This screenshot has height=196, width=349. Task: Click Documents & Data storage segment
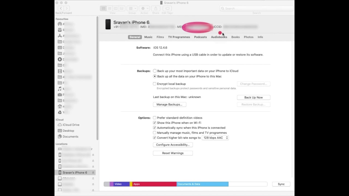point(202,184)
